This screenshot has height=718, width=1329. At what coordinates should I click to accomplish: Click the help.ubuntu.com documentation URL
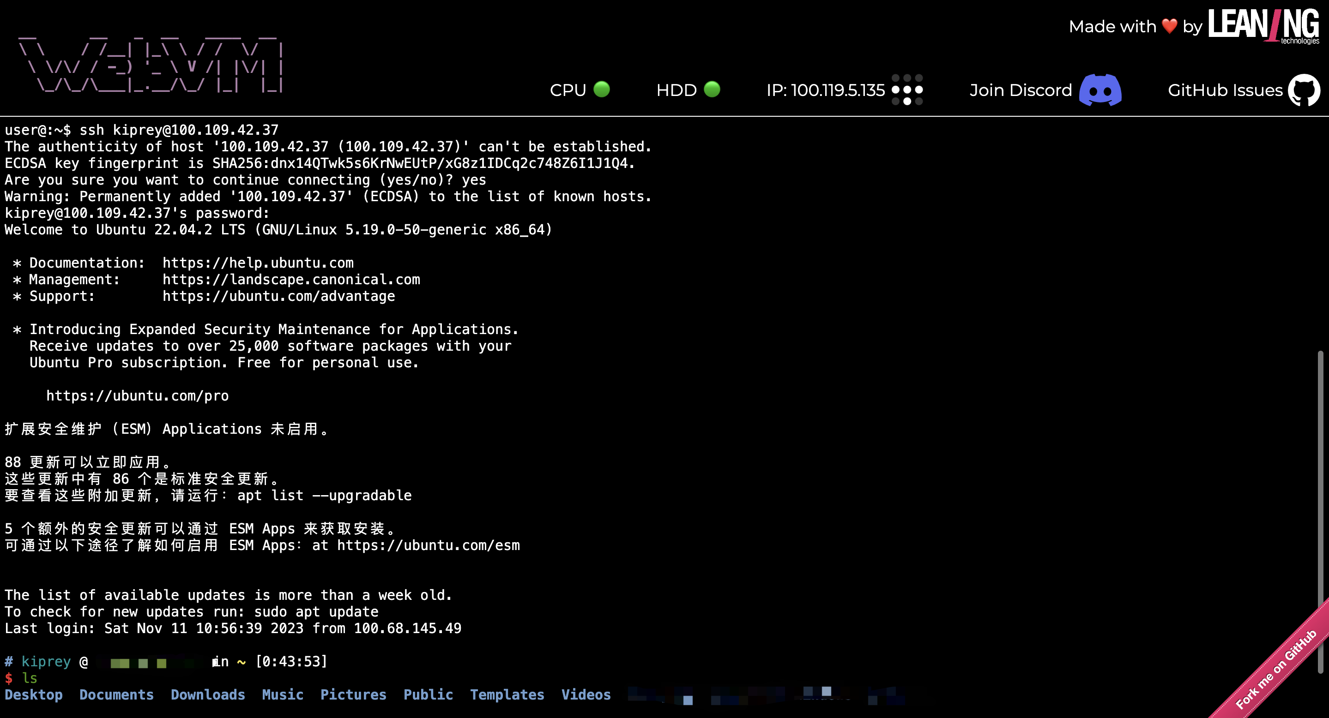click(x=258, y=263)
